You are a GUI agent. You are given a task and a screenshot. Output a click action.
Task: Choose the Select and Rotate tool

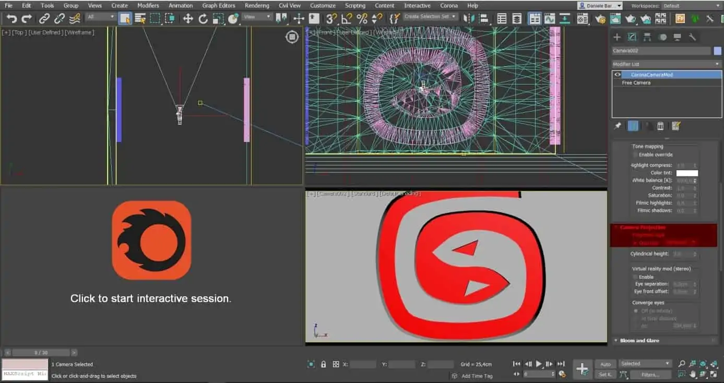(203, 19)
